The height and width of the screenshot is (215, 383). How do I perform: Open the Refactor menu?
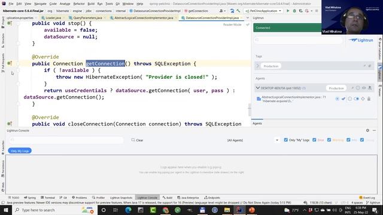(x=79, y=4)
